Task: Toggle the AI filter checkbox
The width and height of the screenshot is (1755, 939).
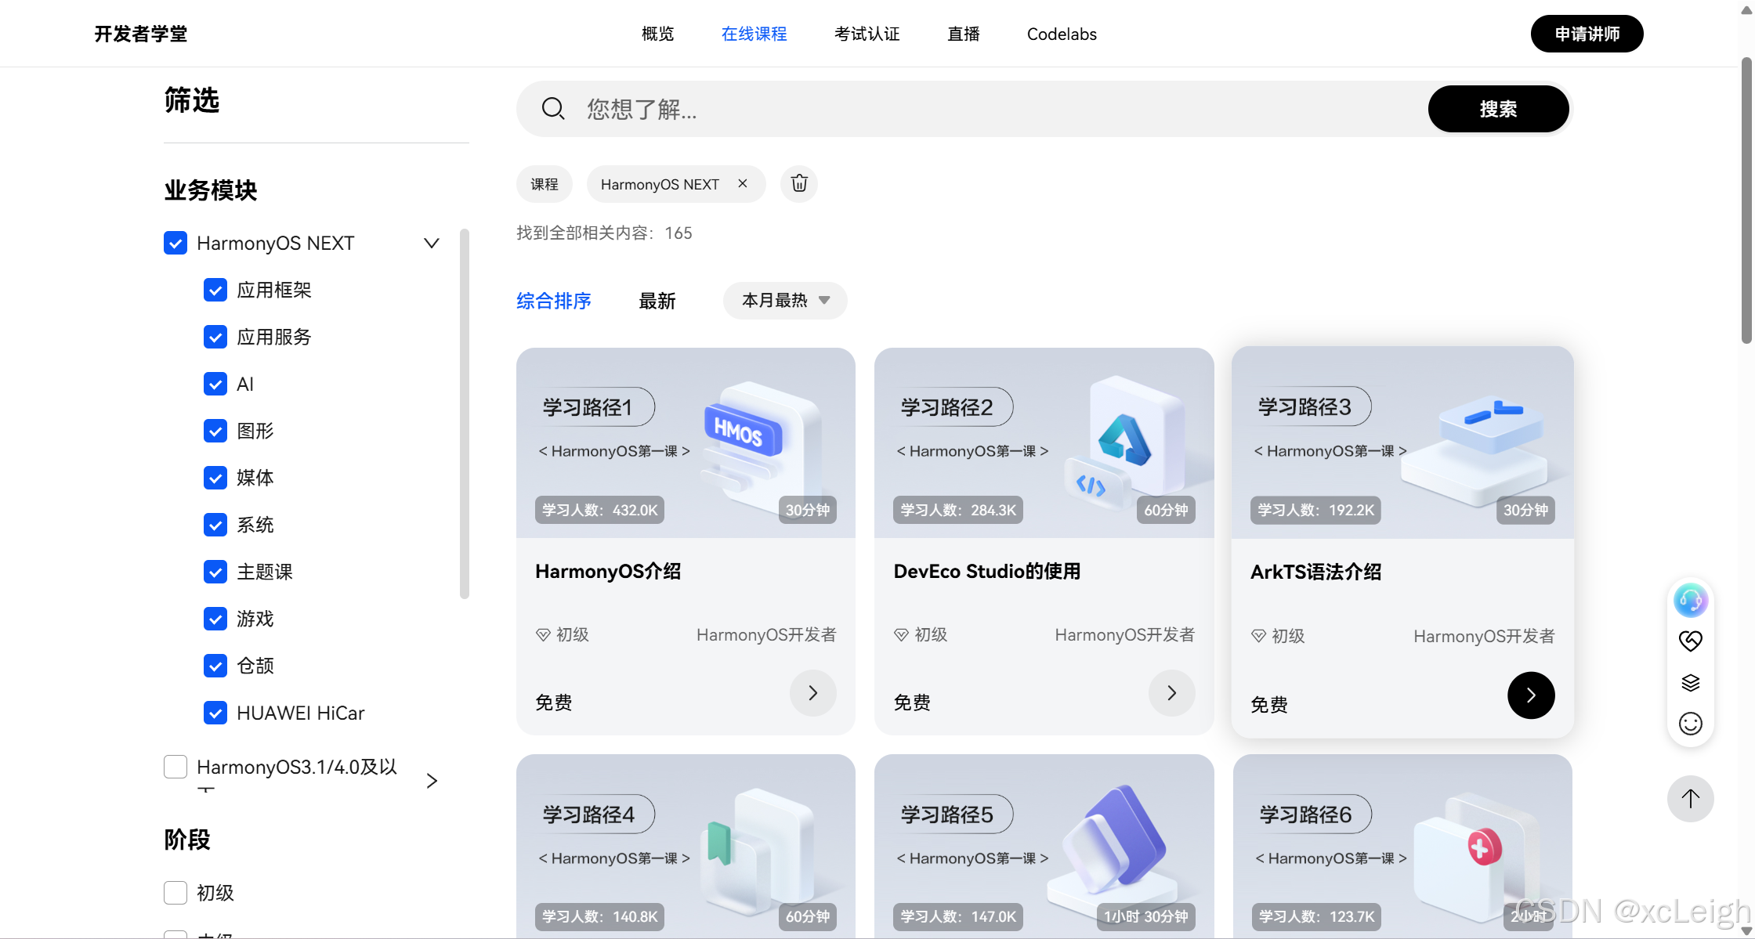Action: (215, 384)
